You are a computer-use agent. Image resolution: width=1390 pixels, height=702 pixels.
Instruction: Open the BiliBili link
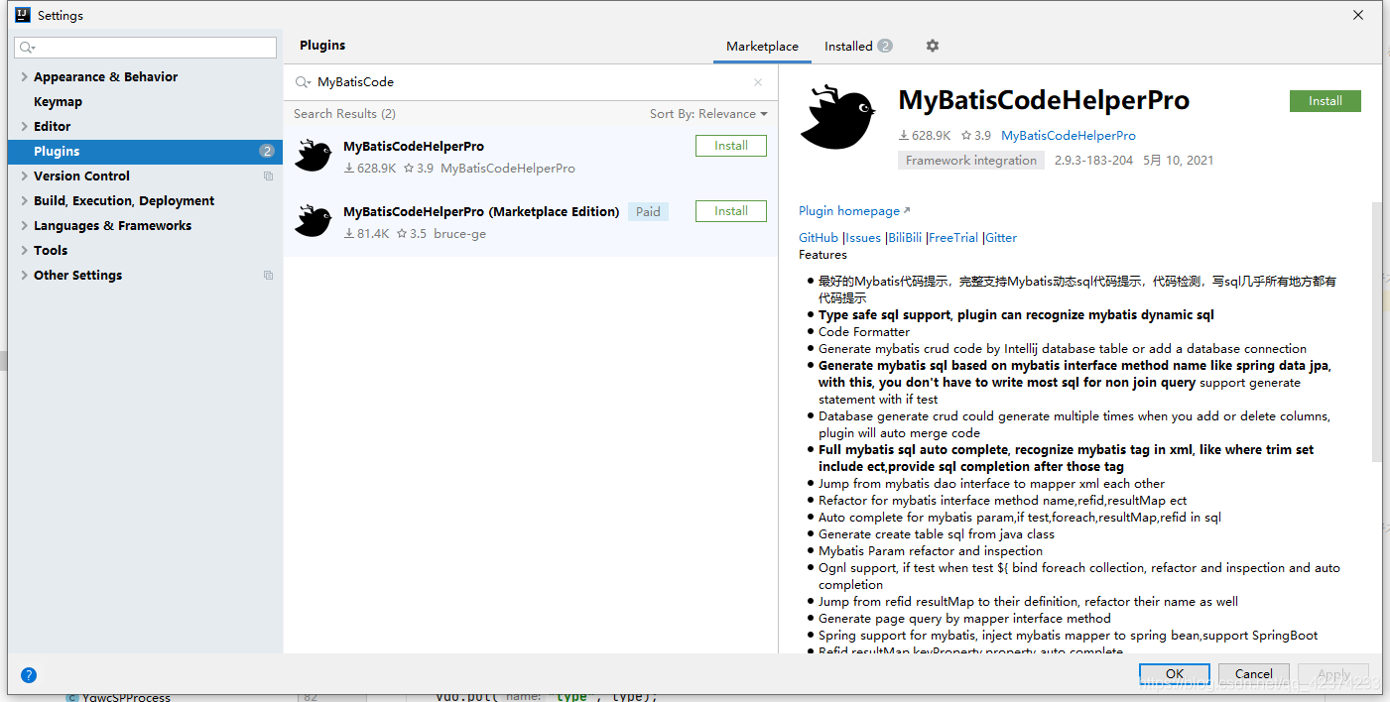(906, 238)
